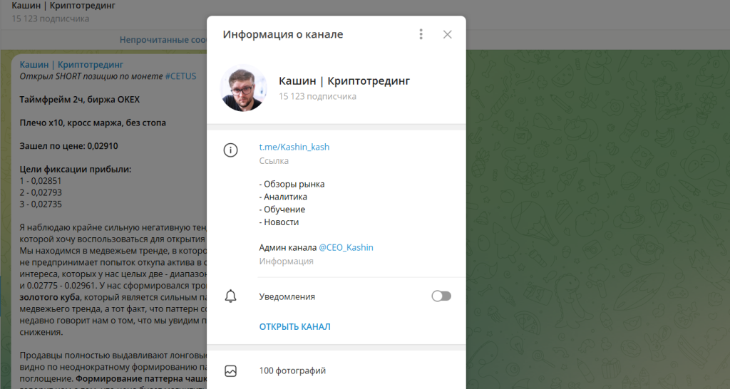
Task: Click the channel title in the chat header
Action: (x=63, y=6)
